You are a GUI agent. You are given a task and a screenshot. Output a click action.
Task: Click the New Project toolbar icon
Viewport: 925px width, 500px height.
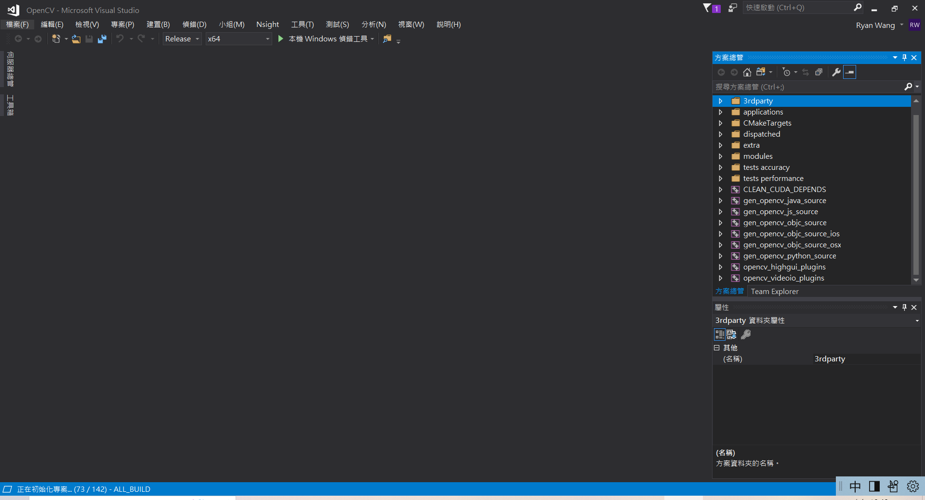pos(56,39)
